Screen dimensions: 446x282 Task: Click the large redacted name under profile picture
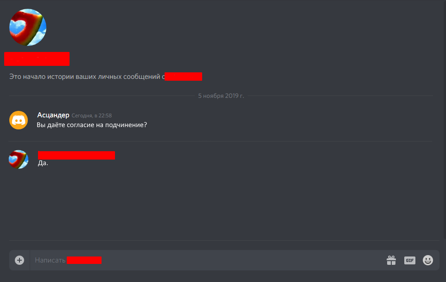tap(37, 59)
